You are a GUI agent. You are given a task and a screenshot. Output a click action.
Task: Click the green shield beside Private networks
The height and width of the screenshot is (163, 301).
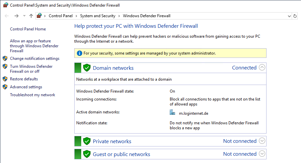(x=87, y=141)
